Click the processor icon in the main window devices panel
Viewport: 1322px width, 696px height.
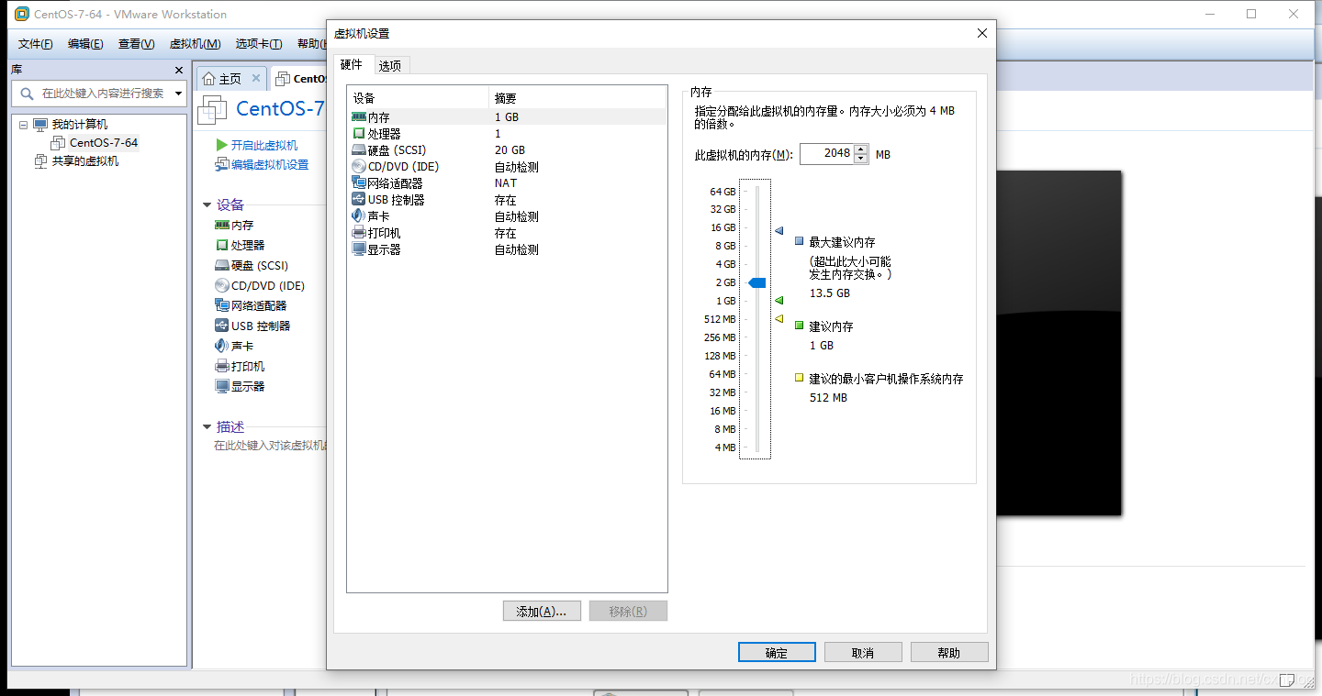221,245
